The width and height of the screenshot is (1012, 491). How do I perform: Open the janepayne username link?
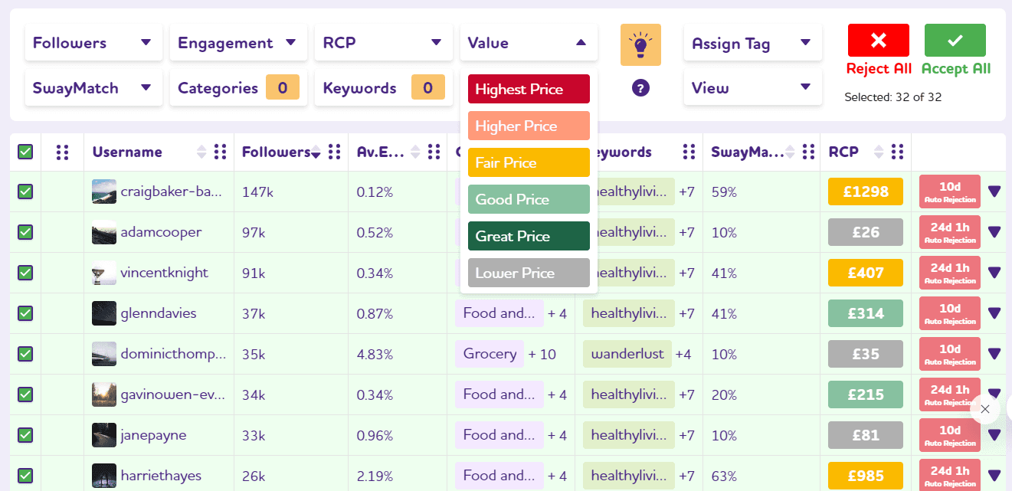pos(153,435)
